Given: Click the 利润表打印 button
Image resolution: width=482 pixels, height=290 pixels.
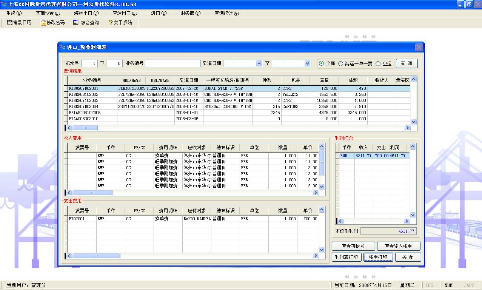Looking at the screenshot, I should coord(346,257).
